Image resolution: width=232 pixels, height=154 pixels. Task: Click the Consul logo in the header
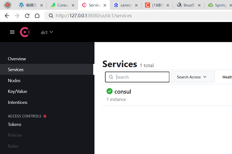pyautogui.click(x=25, y=32)
